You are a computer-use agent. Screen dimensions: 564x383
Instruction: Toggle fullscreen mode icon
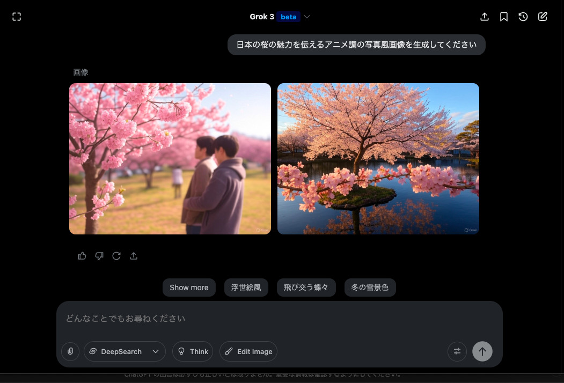(17, 17)
